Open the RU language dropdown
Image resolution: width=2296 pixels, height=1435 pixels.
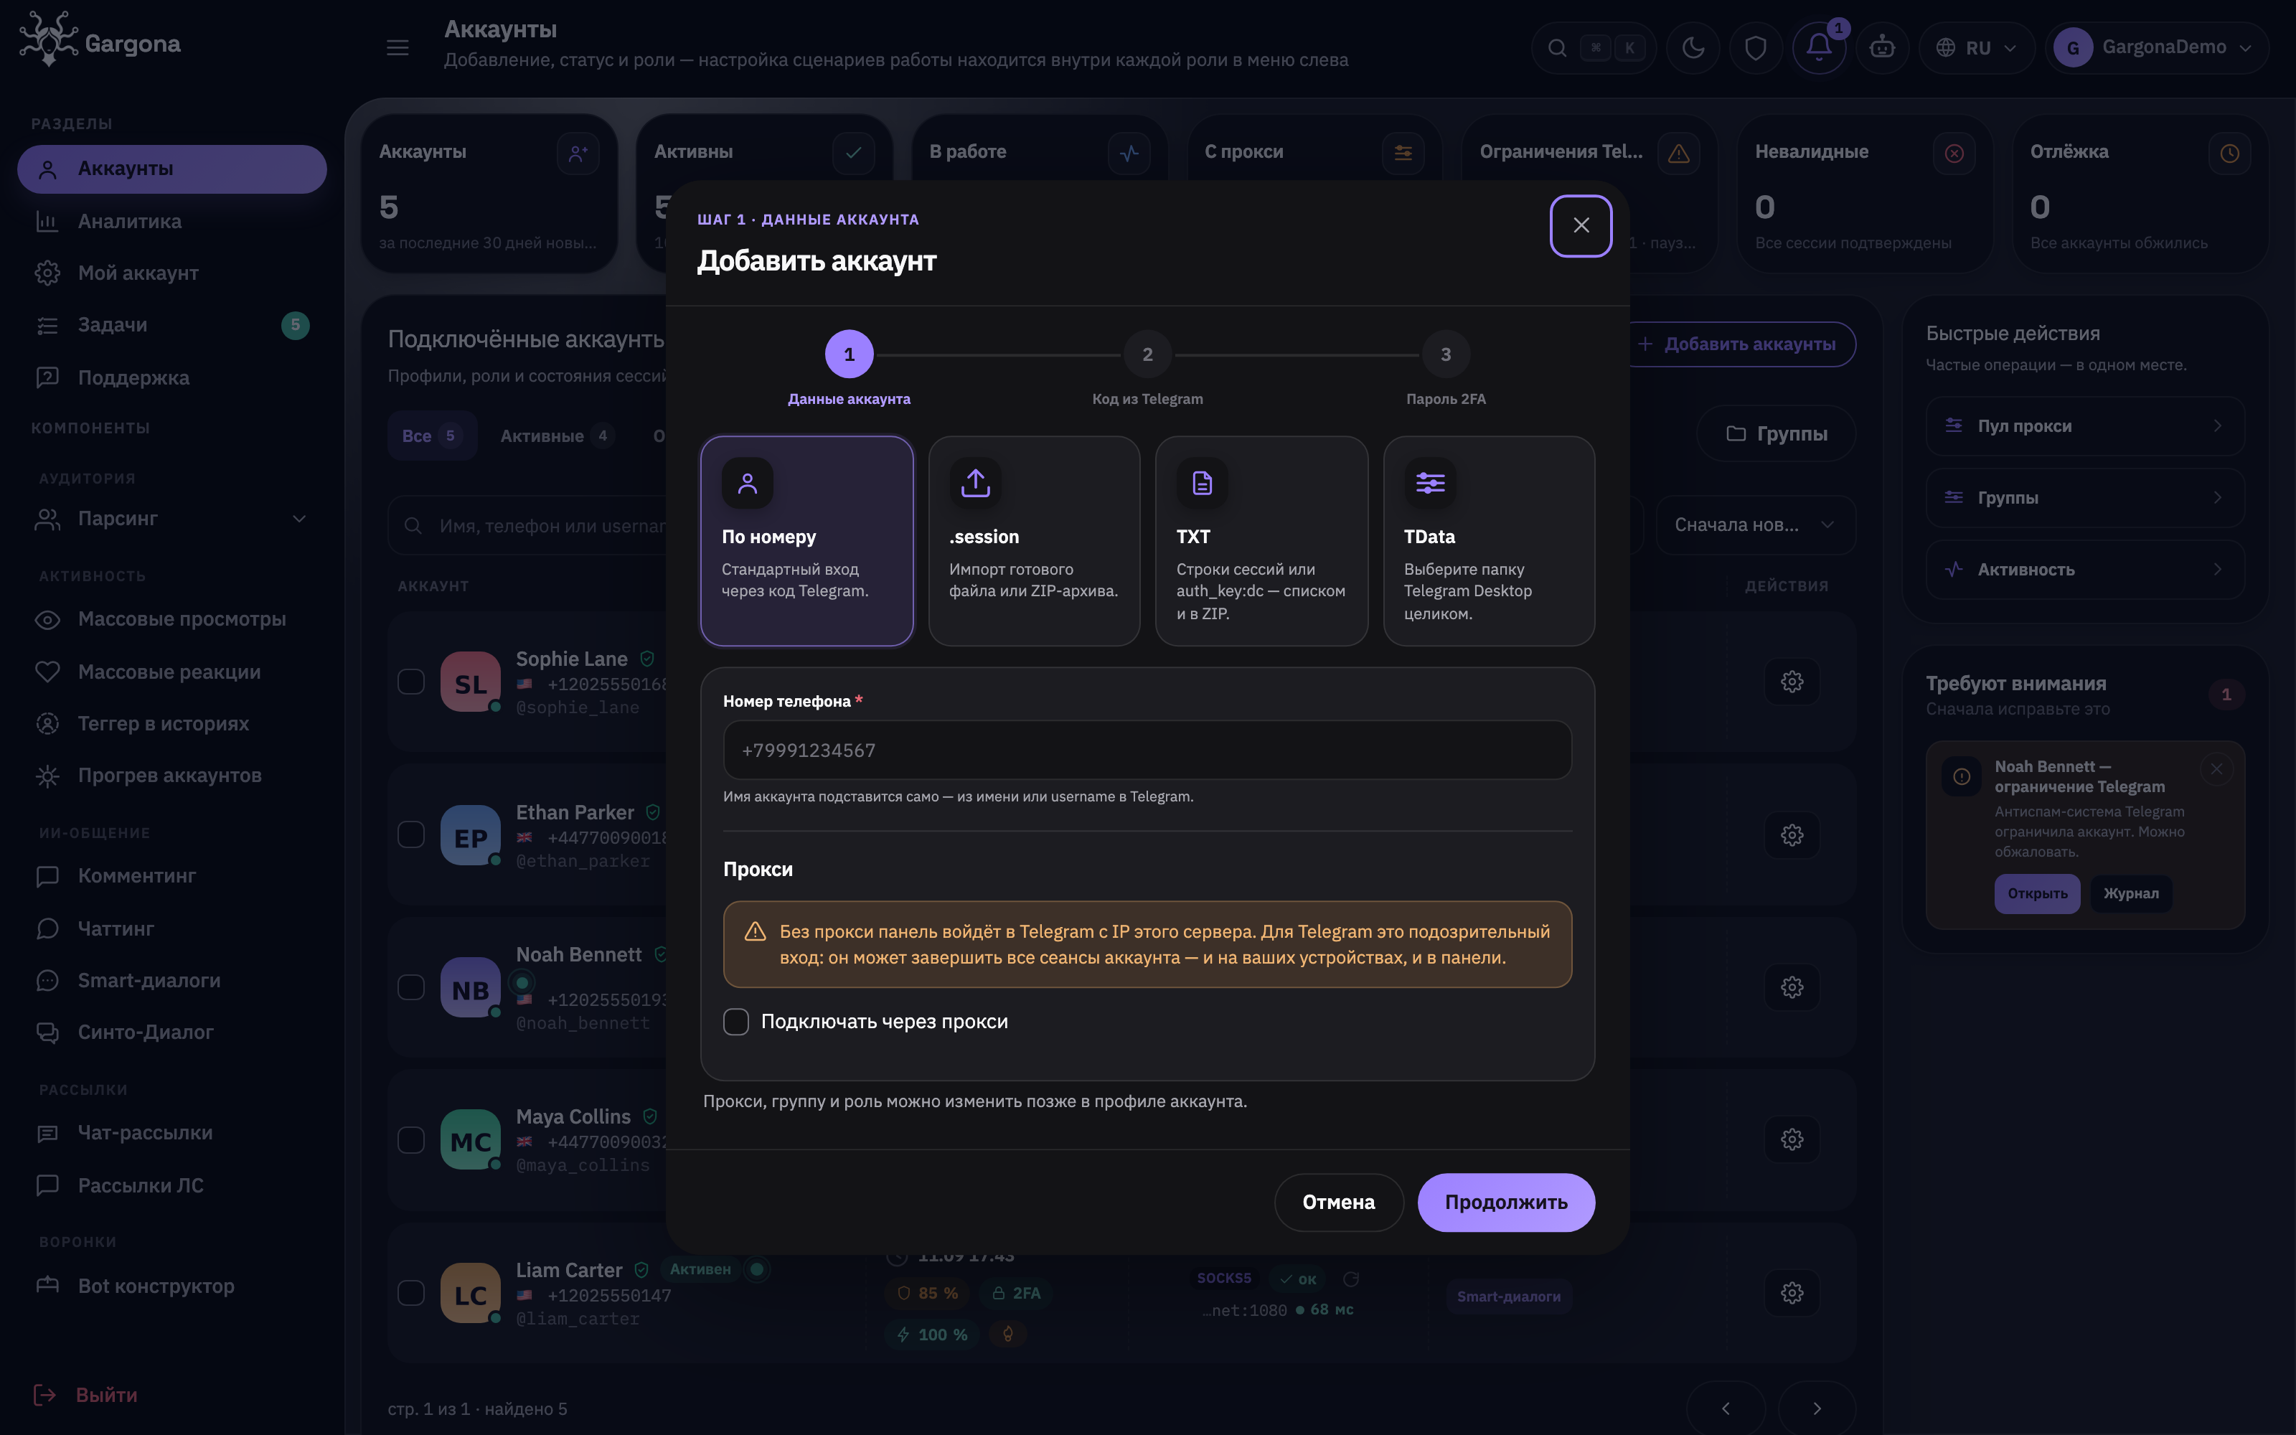pos(1977,47)
